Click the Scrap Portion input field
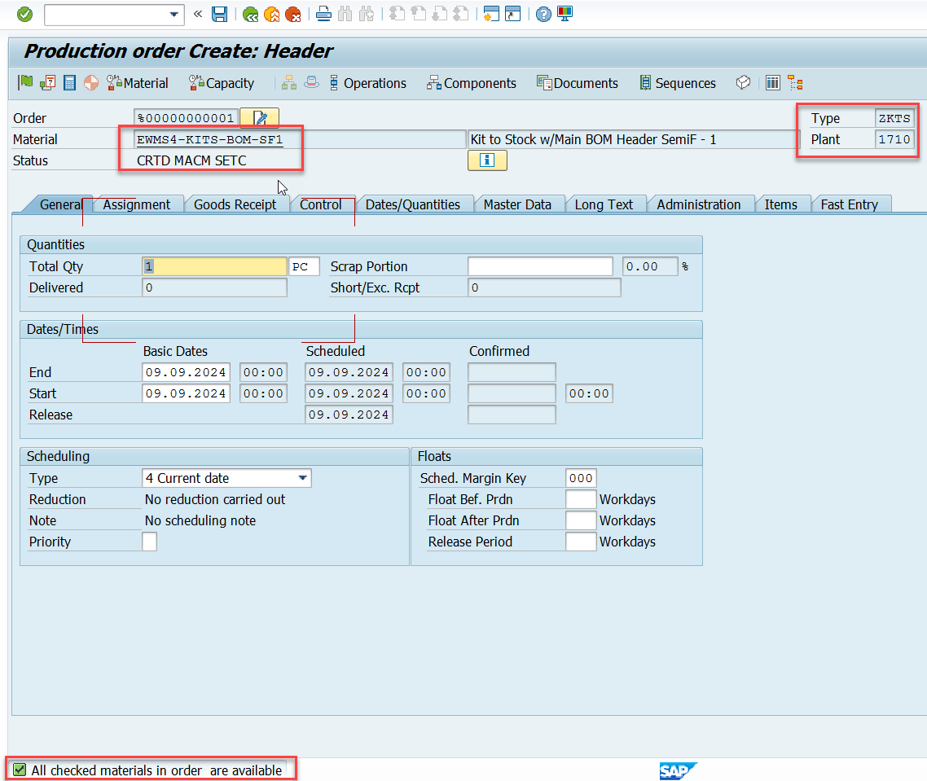This screenshot has width=927, height=781. [x=540, y=266]
